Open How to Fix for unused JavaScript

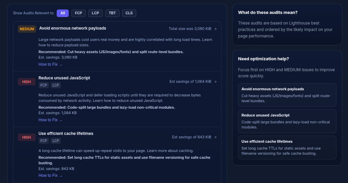pos(50,120)
